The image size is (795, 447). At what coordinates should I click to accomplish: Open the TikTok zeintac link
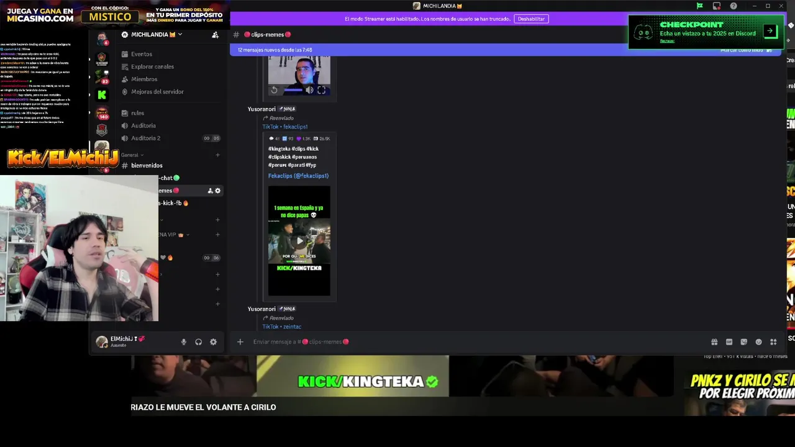tap(281, 327)
